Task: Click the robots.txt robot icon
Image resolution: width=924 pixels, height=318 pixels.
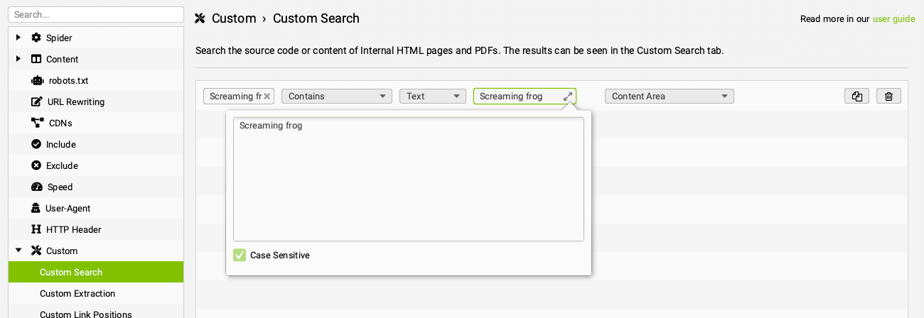Action: (x=37, y=80)
